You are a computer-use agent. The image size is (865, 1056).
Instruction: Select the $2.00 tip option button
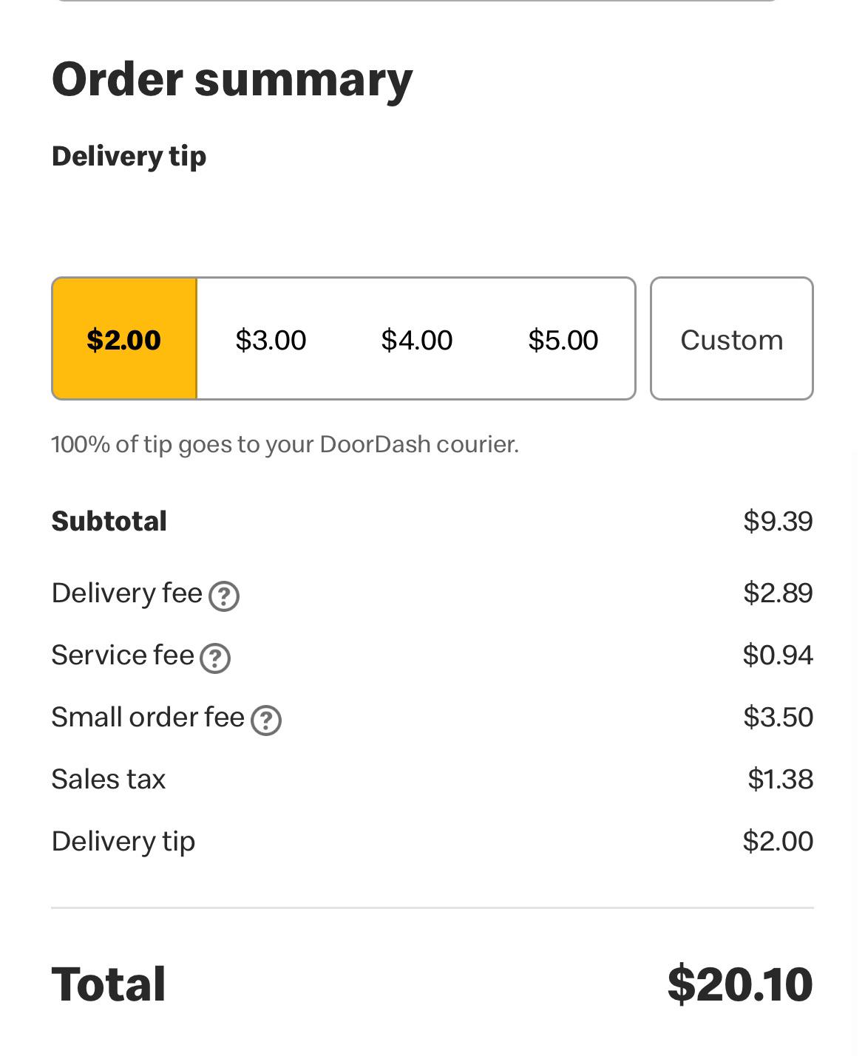click(124, 339)
